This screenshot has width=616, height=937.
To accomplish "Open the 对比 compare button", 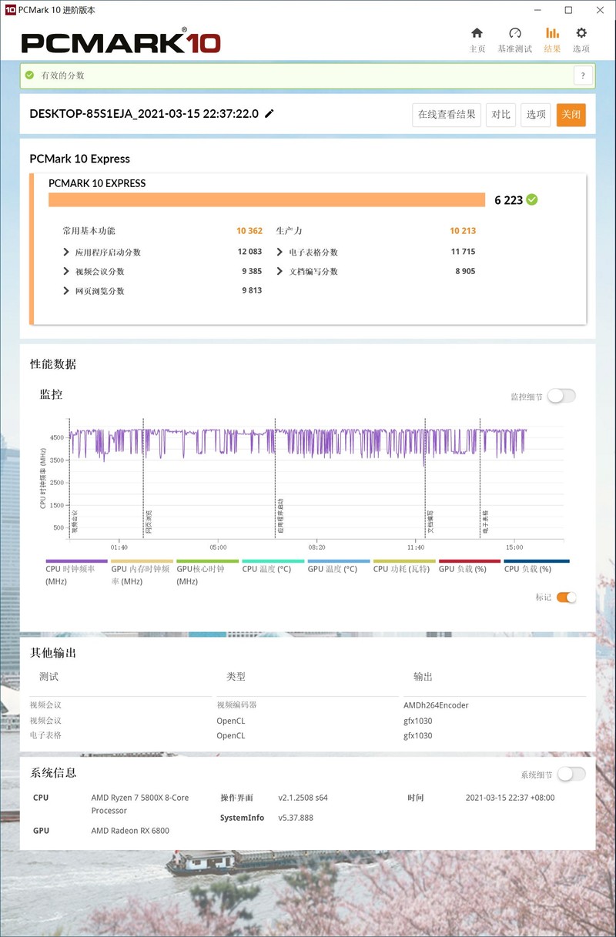I will (x=500, y=114).
